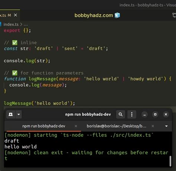Close the index.ts editor tab
Image resolution: width=176 pixels, height=171 pixels.
[x=16, y=15]
